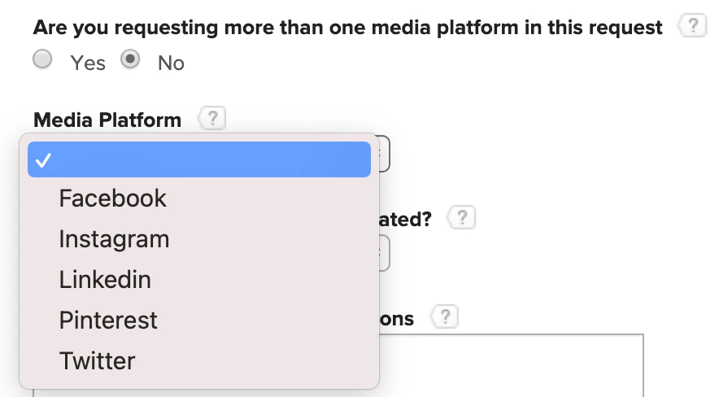Open help icon for multiple media platforms question
Screen dimensions: 719x397
(x=693, y=25)
